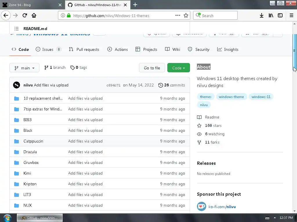This screenshot has height=222, width=297.
Task: Open the browser library icon
Action: point(271,16)
